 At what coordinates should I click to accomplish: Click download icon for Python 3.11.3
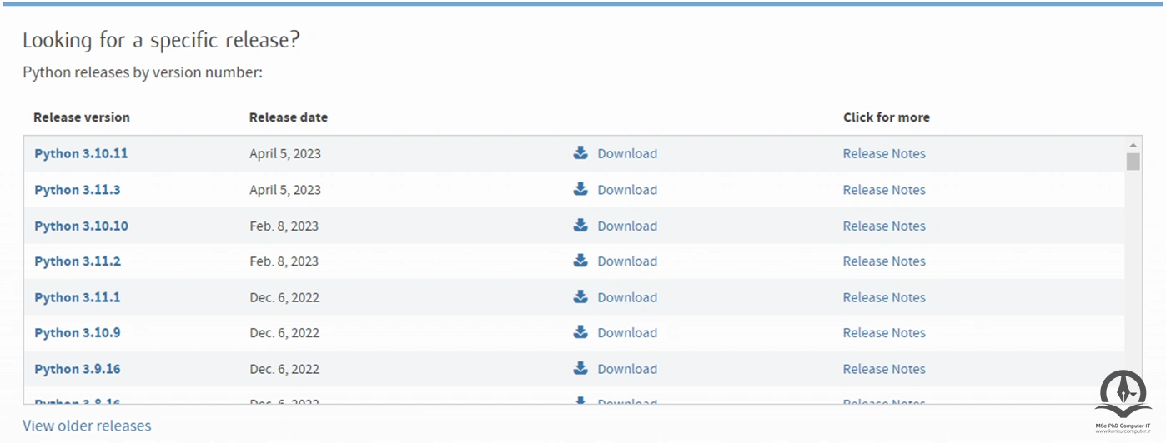point(580,189)
